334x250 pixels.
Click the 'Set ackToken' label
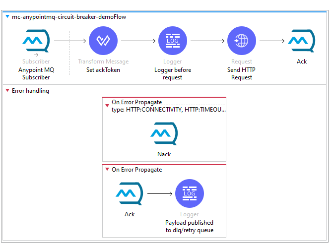click(x=103, y=70)
